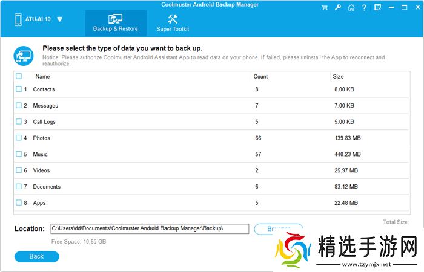The image size is (424, 272).
Task: Click the backup Location path field
Action: point(149,228)
